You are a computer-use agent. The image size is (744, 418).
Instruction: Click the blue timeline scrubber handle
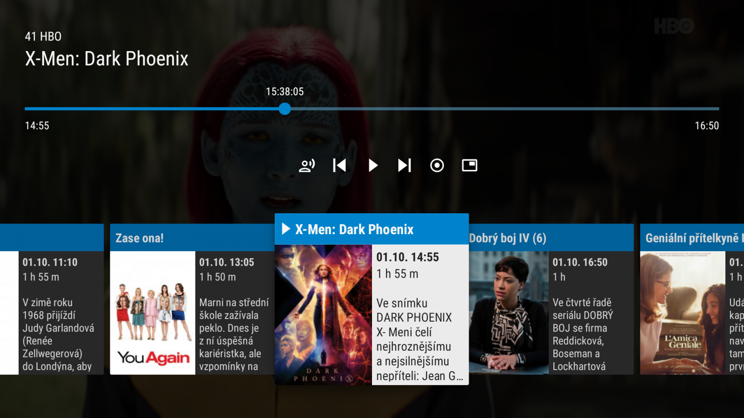point(285,109)
